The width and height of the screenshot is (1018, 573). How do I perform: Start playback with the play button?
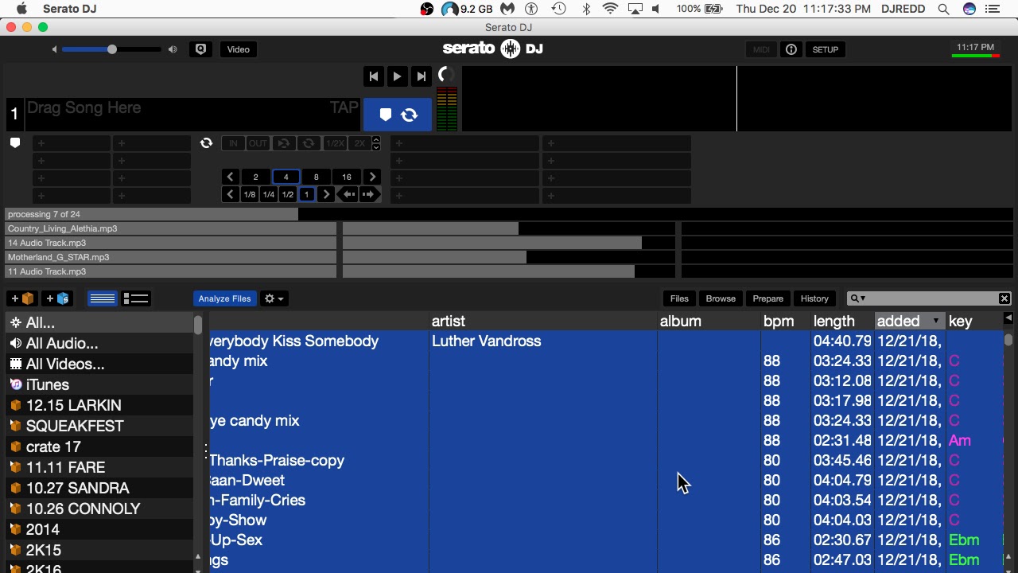pos(397,76)
